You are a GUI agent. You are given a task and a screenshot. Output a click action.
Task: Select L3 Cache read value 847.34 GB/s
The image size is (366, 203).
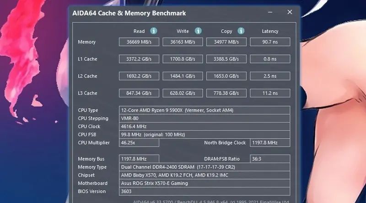(139, 93)
